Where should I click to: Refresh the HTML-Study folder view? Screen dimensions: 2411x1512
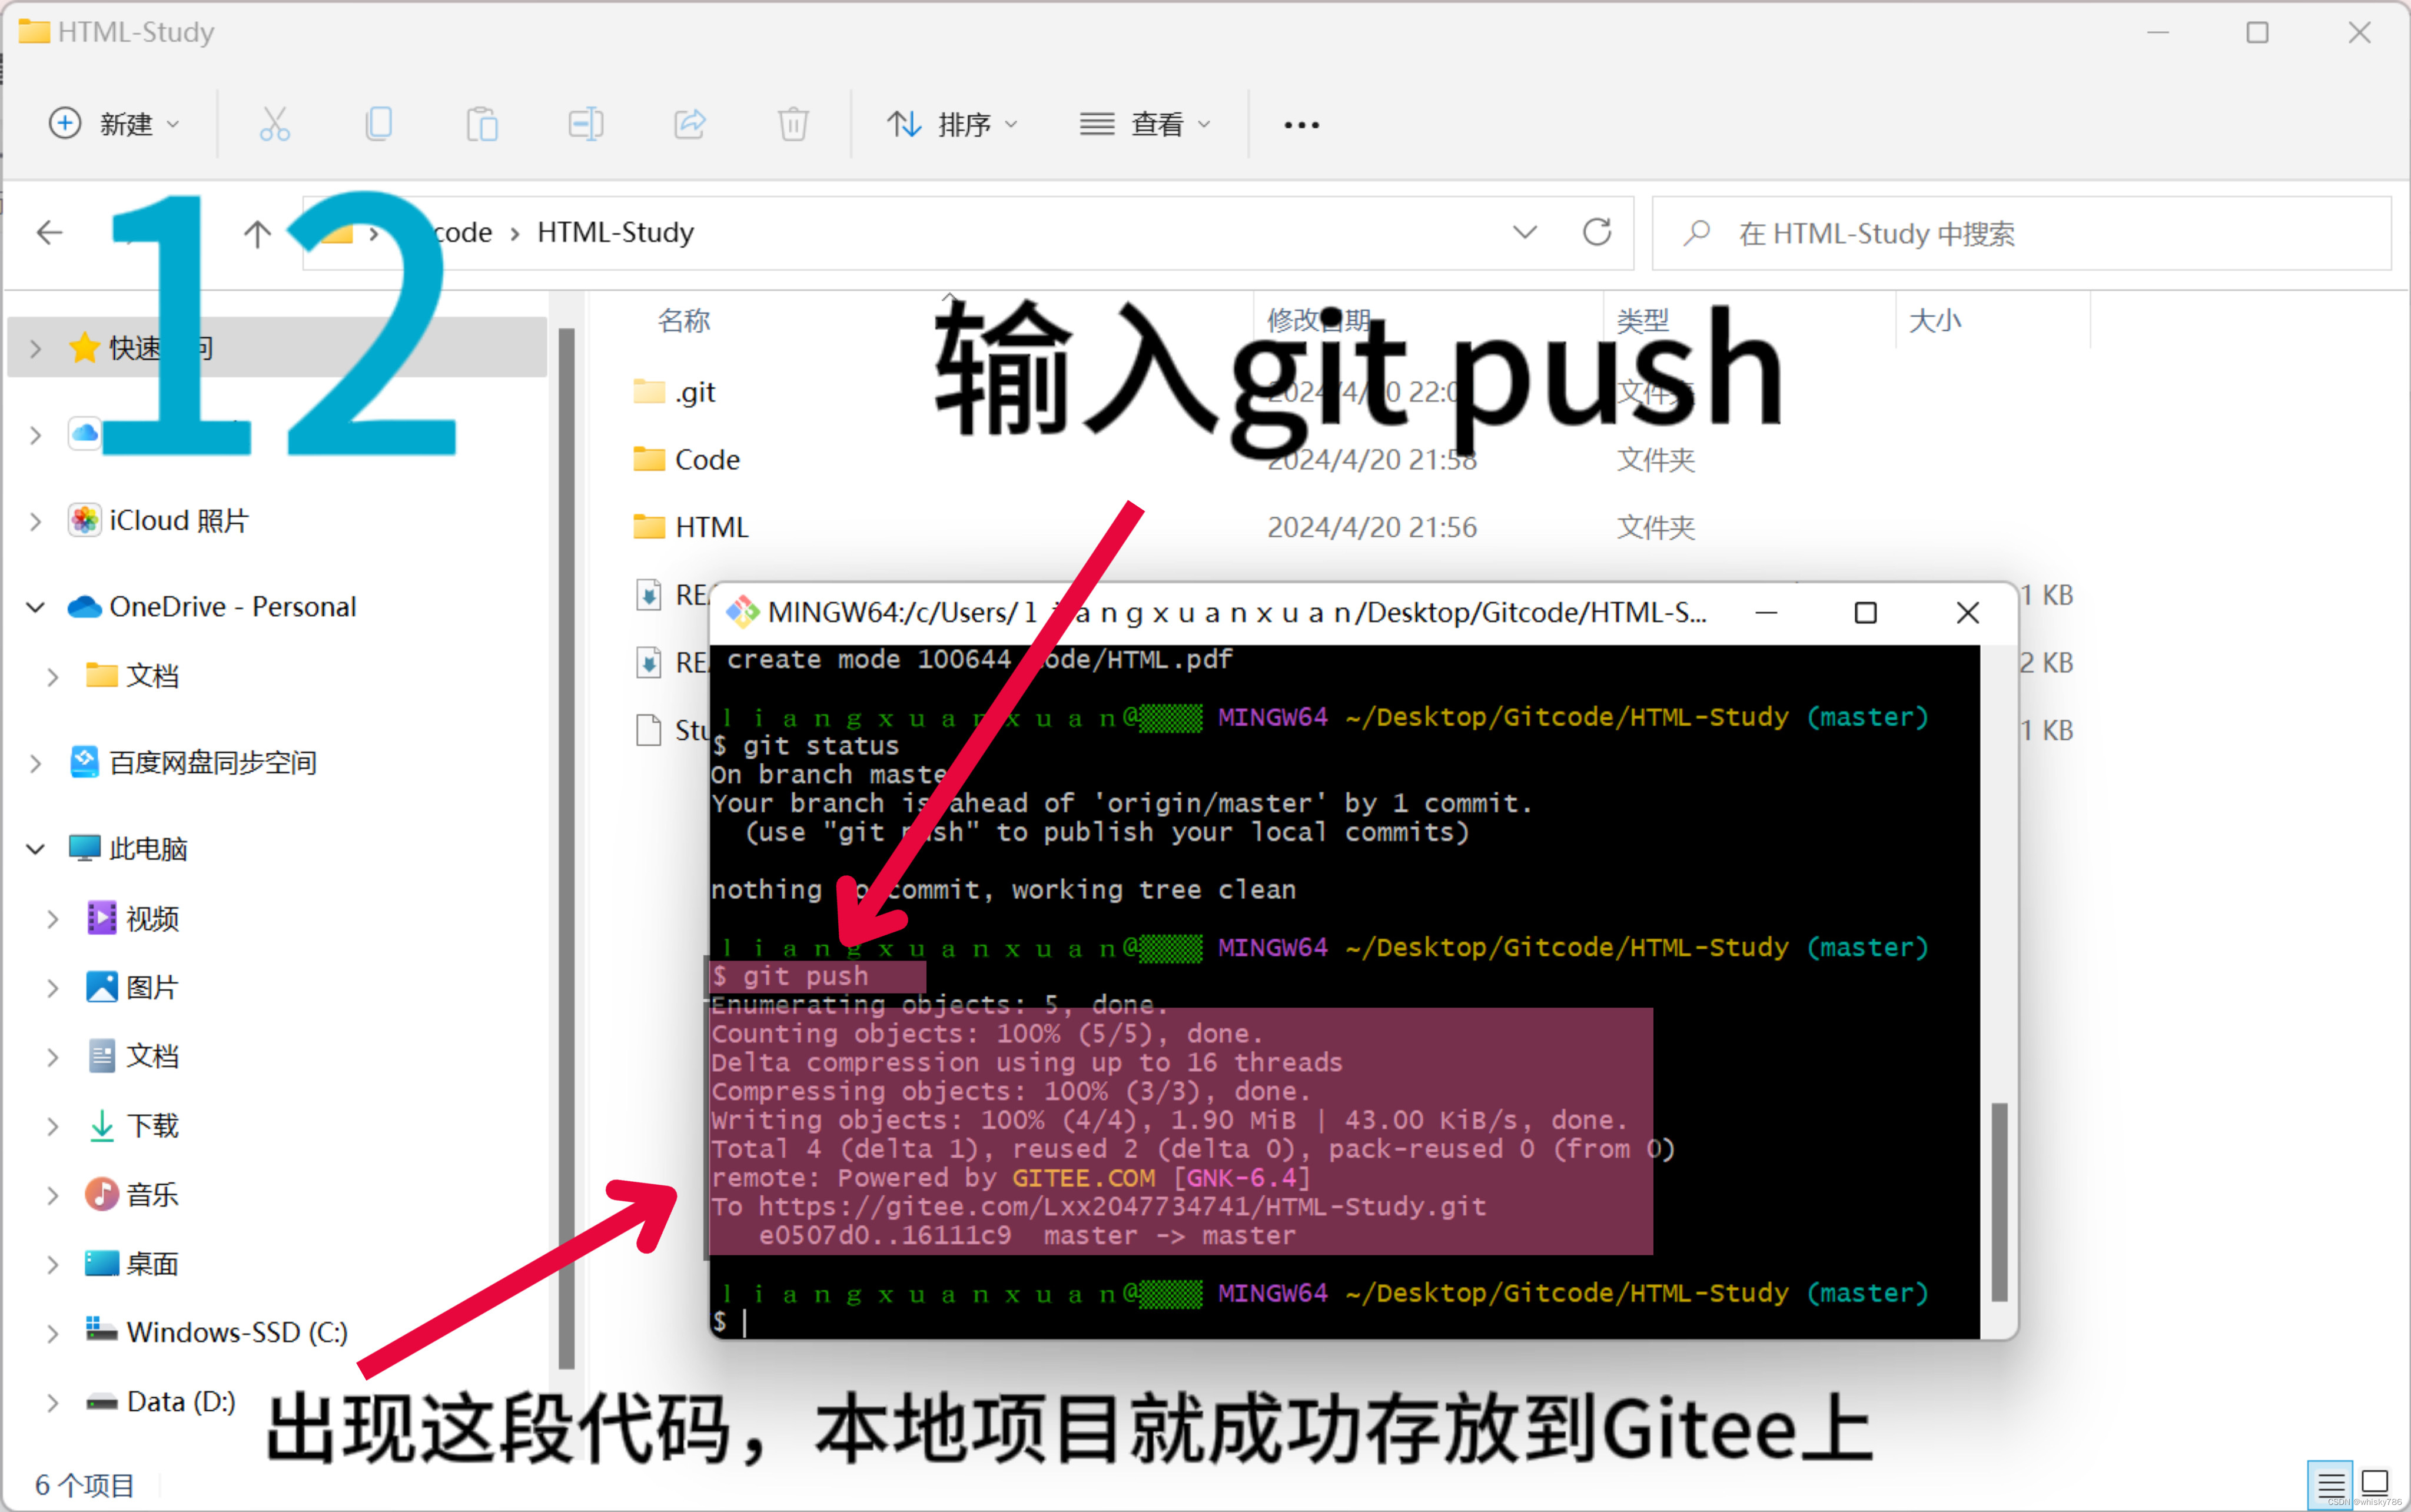pos(1597,233)
